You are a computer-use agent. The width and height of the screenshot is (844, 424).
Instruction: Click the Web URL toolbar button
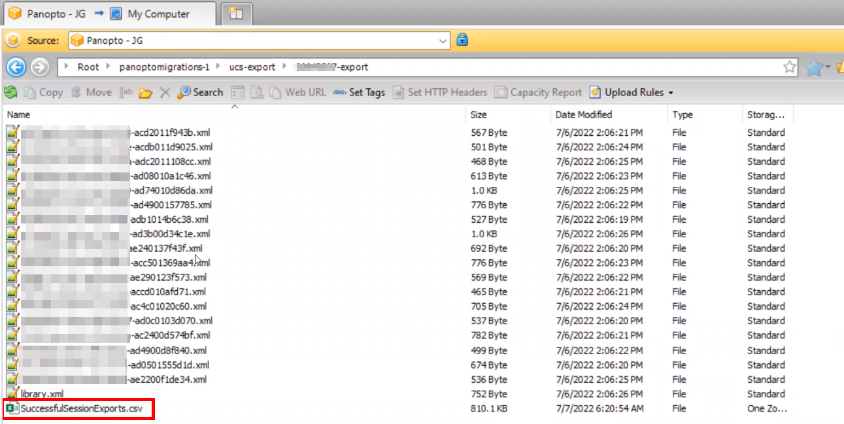[x=297, y=92]
